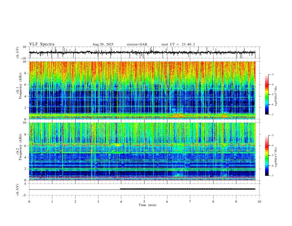Click the "-5" tick on ch.2 colorbar

click(272, 155)
